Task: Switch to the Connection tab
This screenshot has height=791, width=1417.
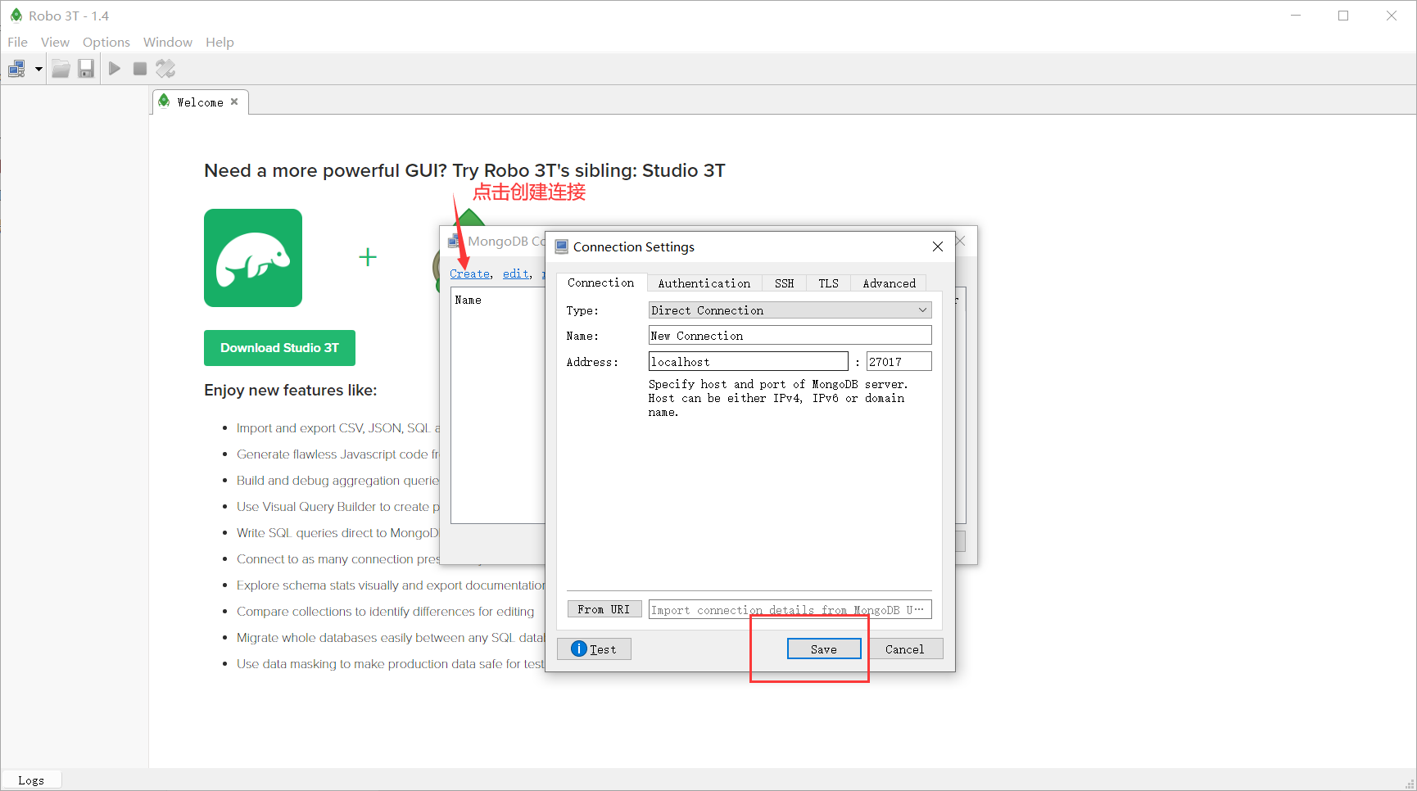Action: coord(600,282)
